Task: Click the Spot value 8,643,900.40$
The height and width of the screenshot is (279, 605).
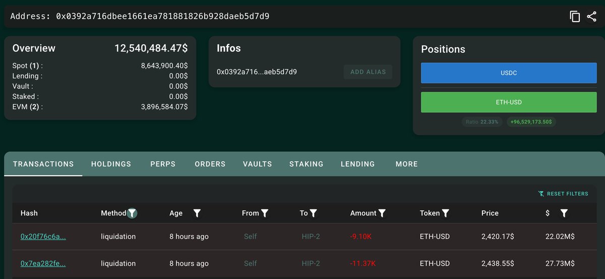Action: tap(164, 65)
